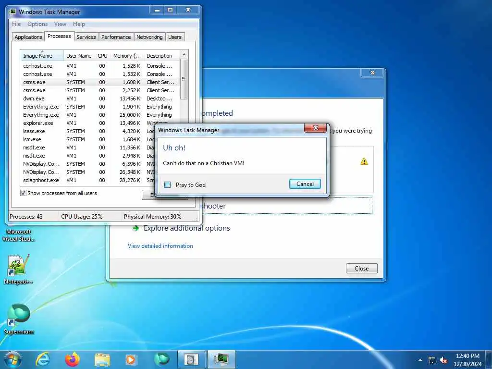Tick the Pray to God checkbox
The height and width of the screenshot is (369, 492).
[168, 185]
